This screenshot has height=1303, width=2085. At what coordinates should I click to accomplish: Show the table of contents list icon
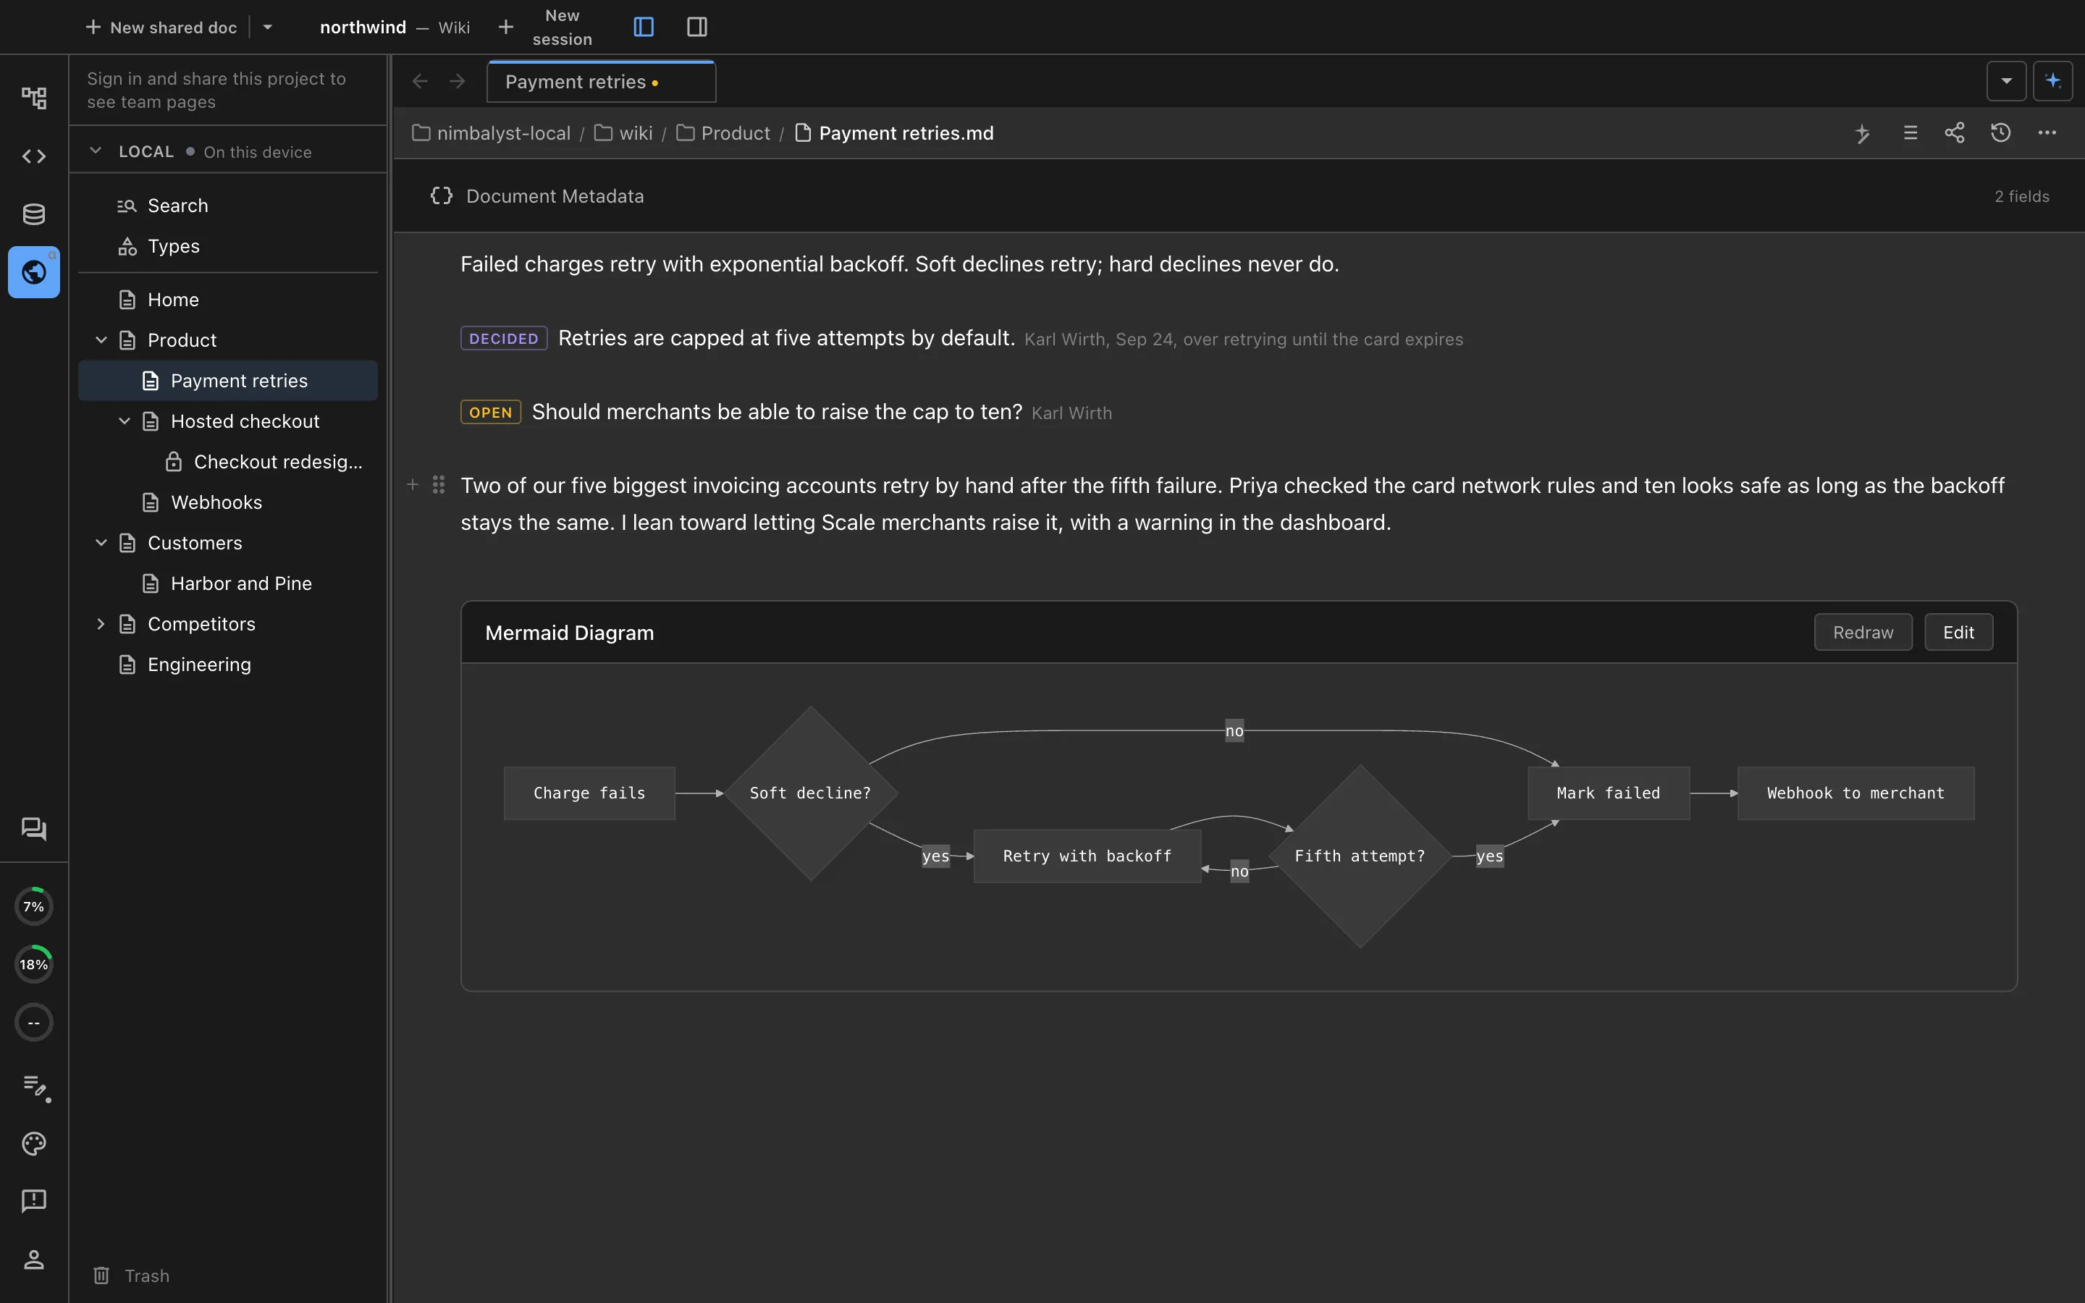(1910, 132)
